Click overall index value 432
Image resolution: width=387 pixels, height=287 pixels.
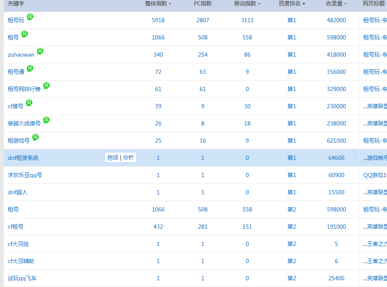(x=158, y=227)
